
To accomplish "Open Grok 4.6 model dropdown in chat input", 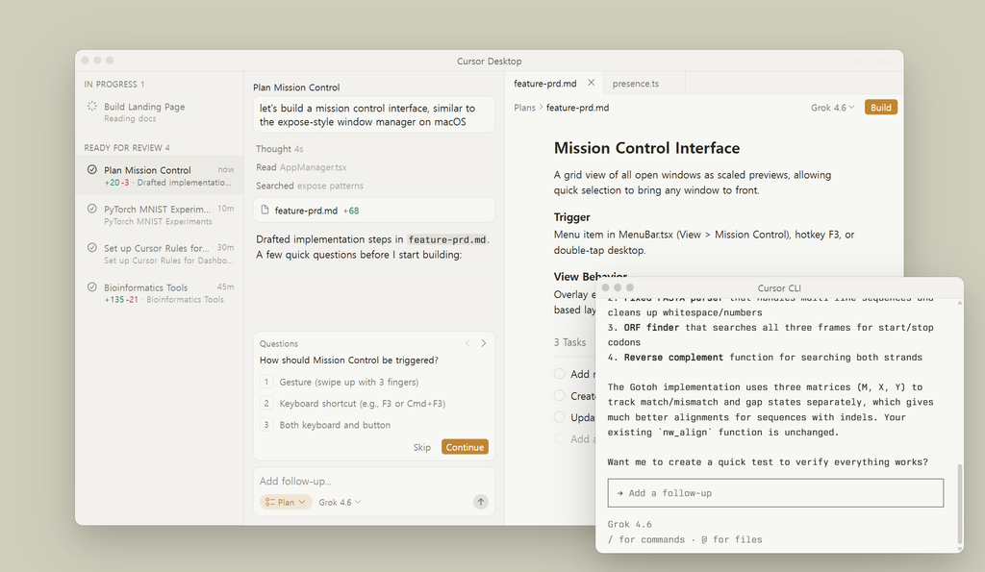I will click(340, 502).
